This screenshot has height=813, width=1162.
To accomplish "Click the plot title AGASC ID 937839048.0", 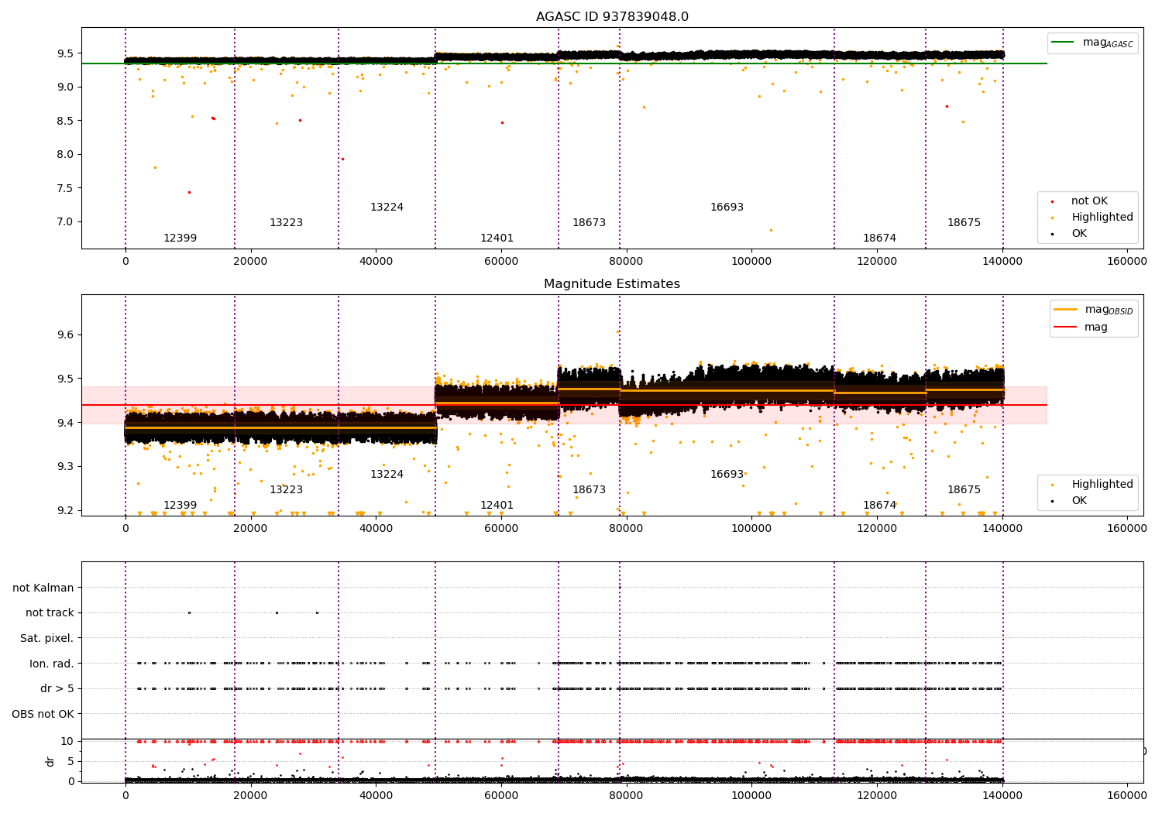I will [612, 17].
